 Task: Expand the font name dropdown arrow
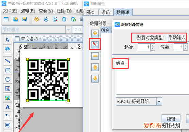(69, 30)
